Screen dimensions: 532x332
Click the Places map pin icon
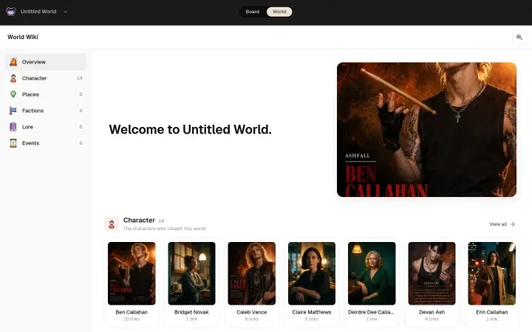pos(13,94)
